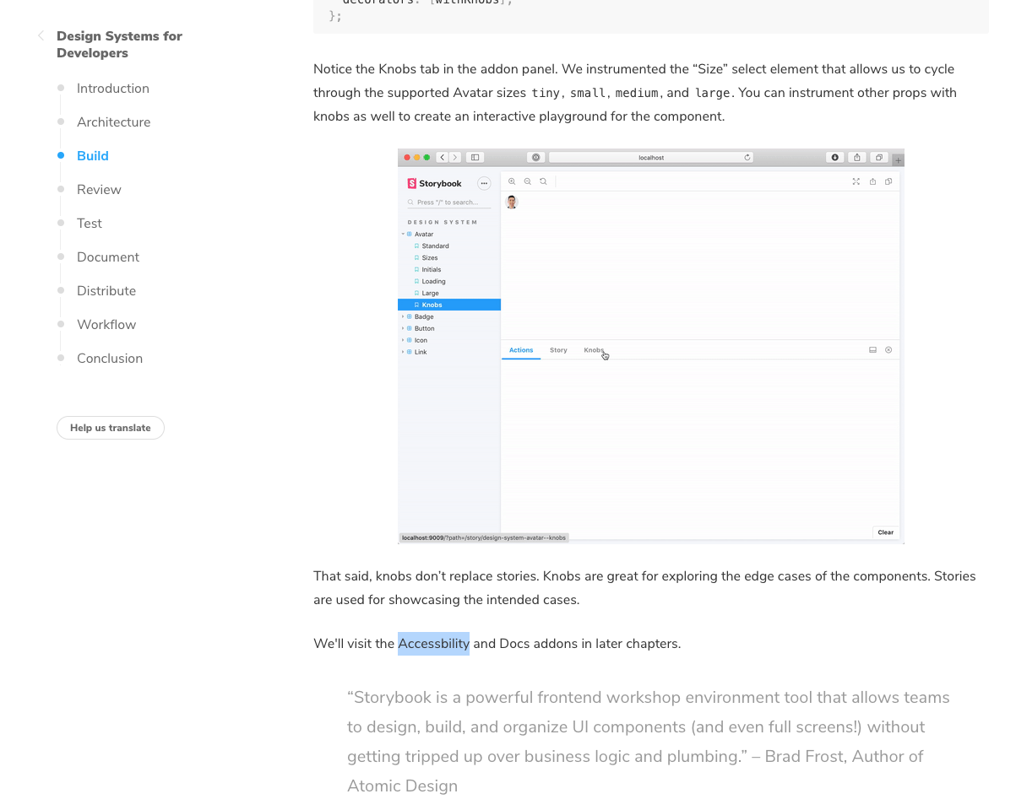Viewport: 1016px width, 810px height.
Task: Copy the canvas link
Action: pyautogui.click(x=888, y=181)
